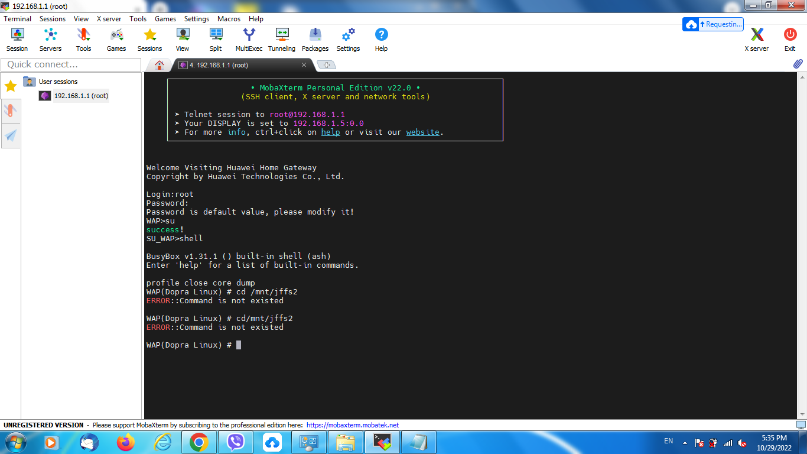Open the Settings menu
The height and width of the screenshot is (454, 807).
[x=197, y=19]
